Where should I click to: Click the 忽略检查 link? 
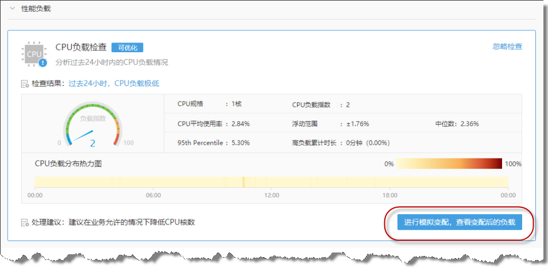pyautogui.click(x=507, y=47)
